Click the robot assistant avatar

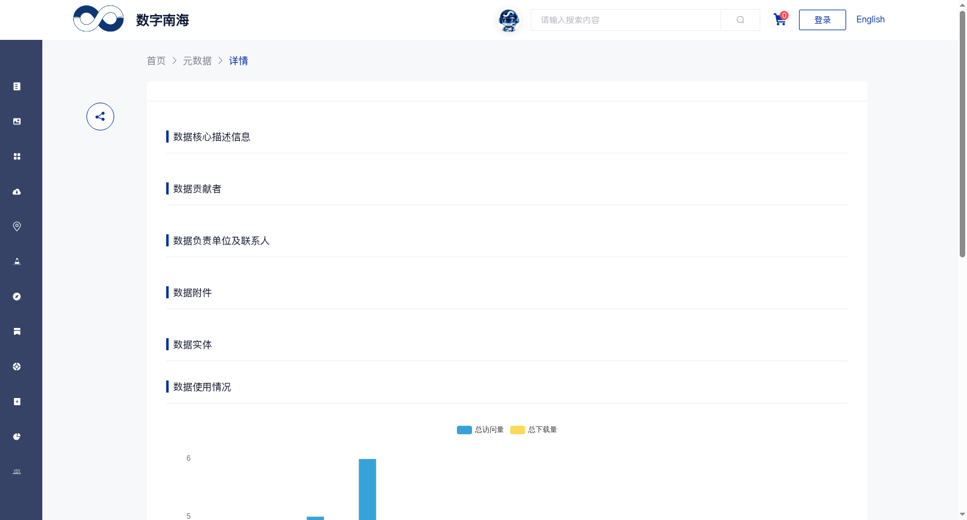click(509, 21)
